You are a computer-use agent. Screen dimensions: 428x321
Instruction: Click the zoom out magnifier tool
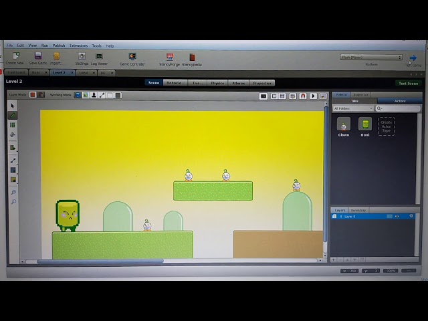[13, 202]
